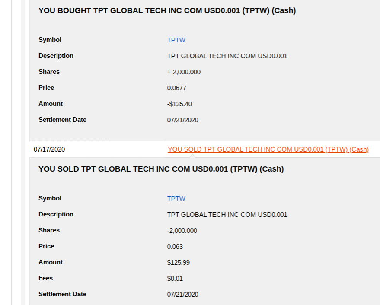Click the Settlement Date value in bought transaction

183,120
